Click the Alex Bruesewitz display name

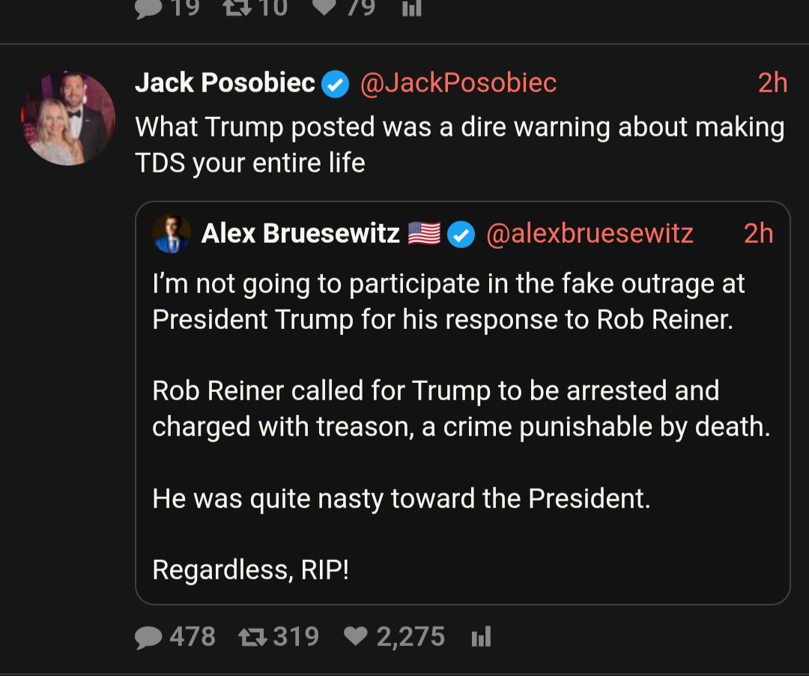point(300,234)
